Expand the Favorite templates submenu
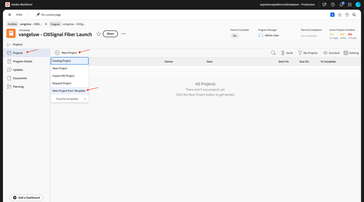The image size is (364, 202). point(69,99)
